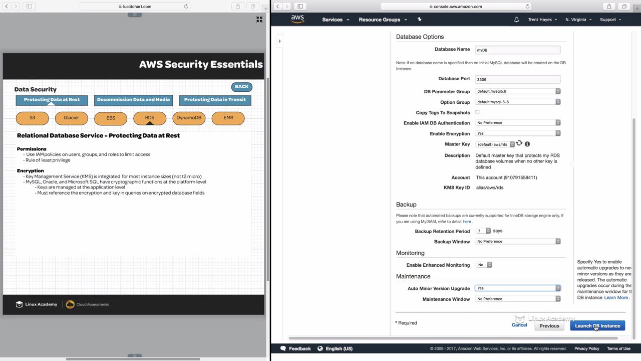Click the Feedback speech bubble icon

point(283,348)
